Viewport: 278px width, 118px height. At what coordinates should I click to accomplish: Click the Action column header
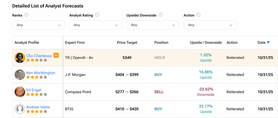pos(232,42)
